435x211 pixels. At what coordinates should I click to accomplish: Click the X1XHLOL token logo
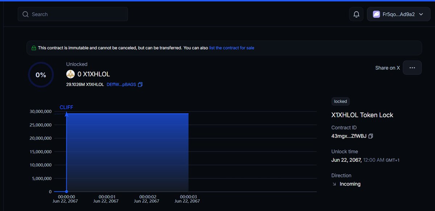pyautogui.click(x=70, y=74)
